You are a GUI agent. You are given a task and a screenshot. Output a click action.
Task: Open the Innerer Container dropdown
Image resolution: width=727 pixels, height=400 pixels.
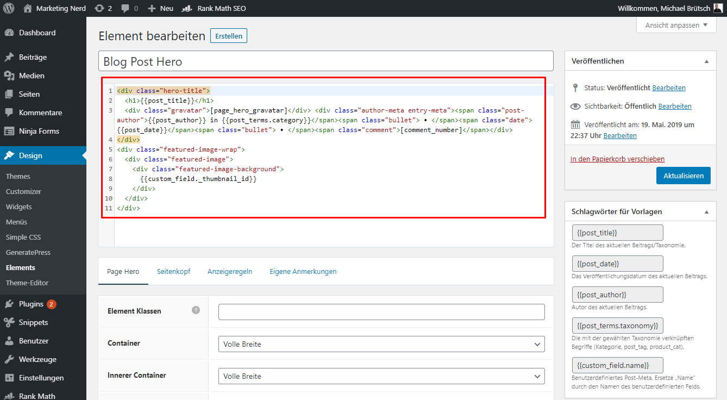(381, 376)
